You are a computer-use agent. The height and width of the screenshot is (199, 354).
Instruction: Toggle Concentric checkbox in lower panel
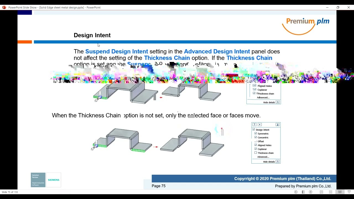[x=256, y=137]
